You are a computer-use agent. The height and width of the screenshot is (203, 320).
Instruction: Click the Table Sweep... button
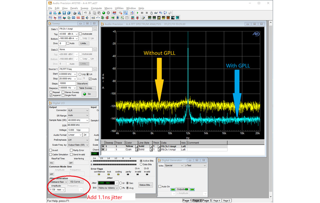pos(86,88)
